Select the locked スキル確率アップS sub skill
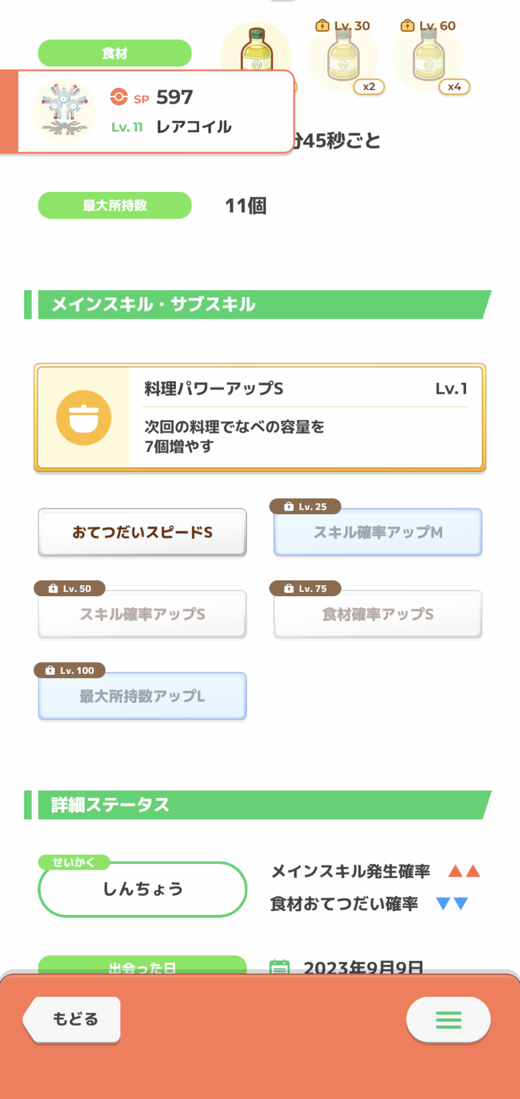Viewport: 520px width, 1099px height. (142, 614)
